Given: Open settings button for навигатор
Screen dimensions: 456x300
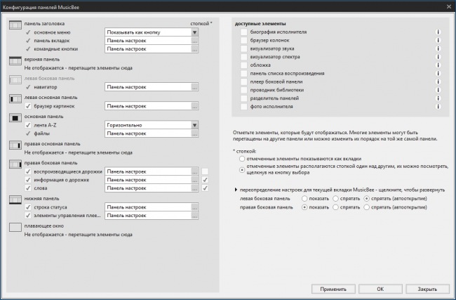Looking at the screenshot, I should pos(194,87).
